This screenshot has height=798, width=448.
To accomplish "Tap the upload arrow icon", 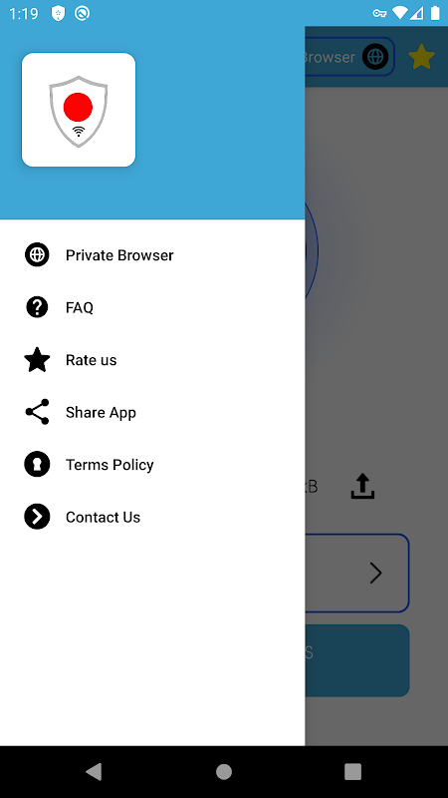I will (362, 486).
